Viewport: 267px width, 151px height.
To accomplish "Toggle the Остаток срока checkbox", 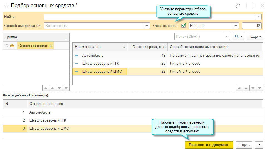I will point(184,26).
